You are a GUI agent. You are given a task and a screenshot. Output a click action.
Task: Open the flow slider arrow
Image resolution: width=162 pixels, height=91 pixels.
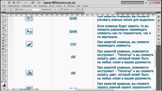[74, 10]
